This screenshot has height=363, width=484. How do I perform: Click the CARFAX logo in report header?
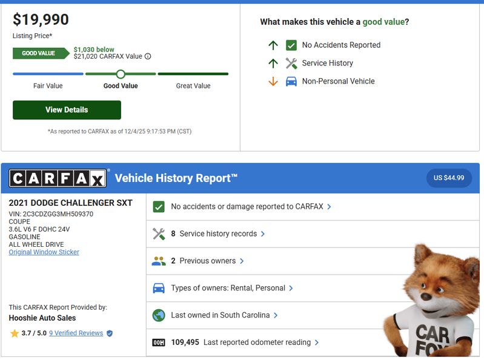[58, 178]
